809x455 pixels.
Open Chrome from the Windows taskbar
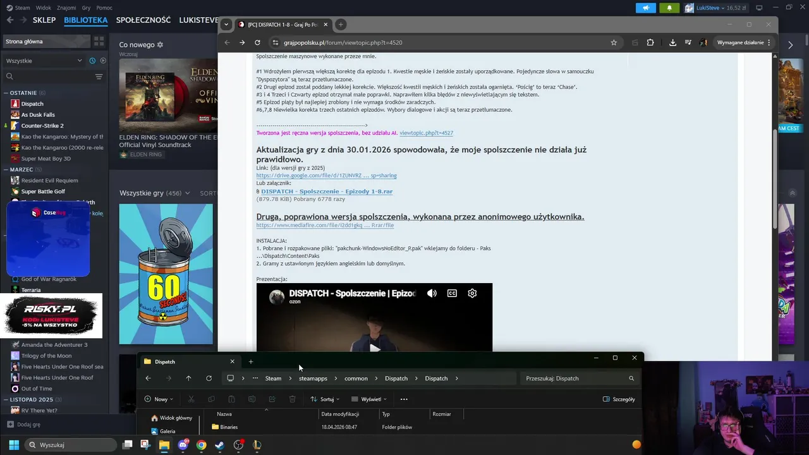click(201, 445)
